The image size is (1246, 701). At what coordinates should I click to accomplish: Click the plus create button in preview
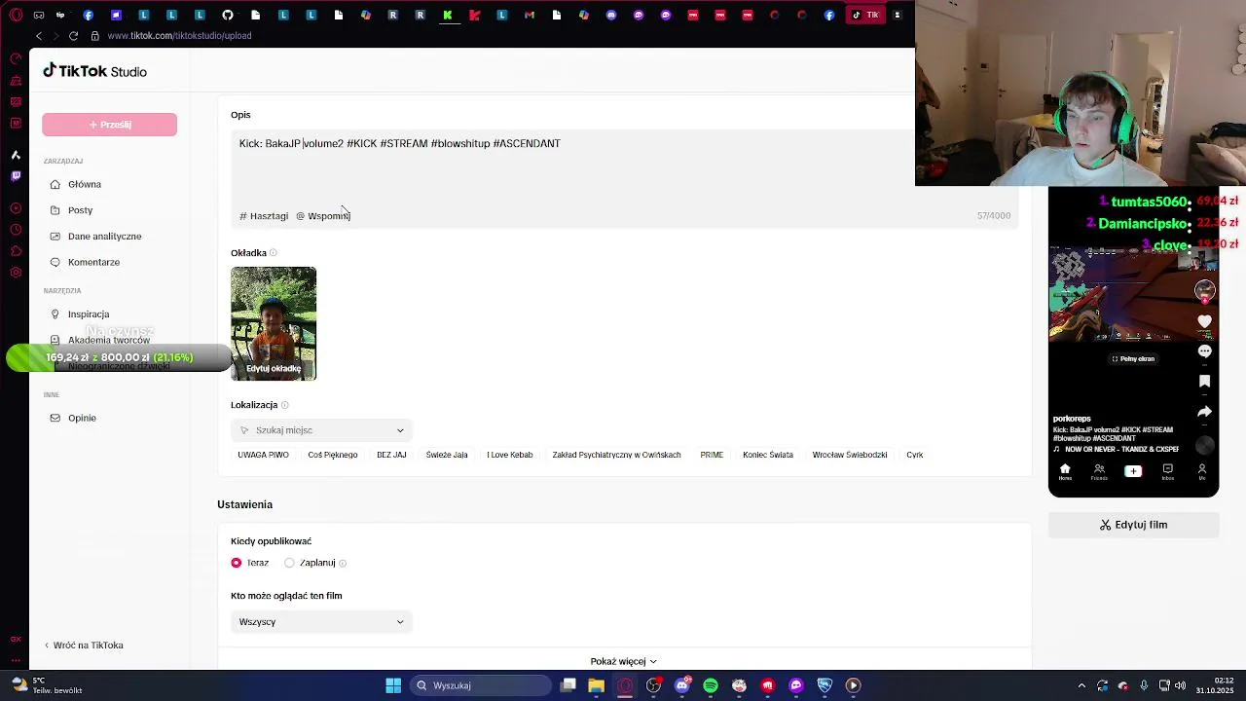click(1133, 471)
